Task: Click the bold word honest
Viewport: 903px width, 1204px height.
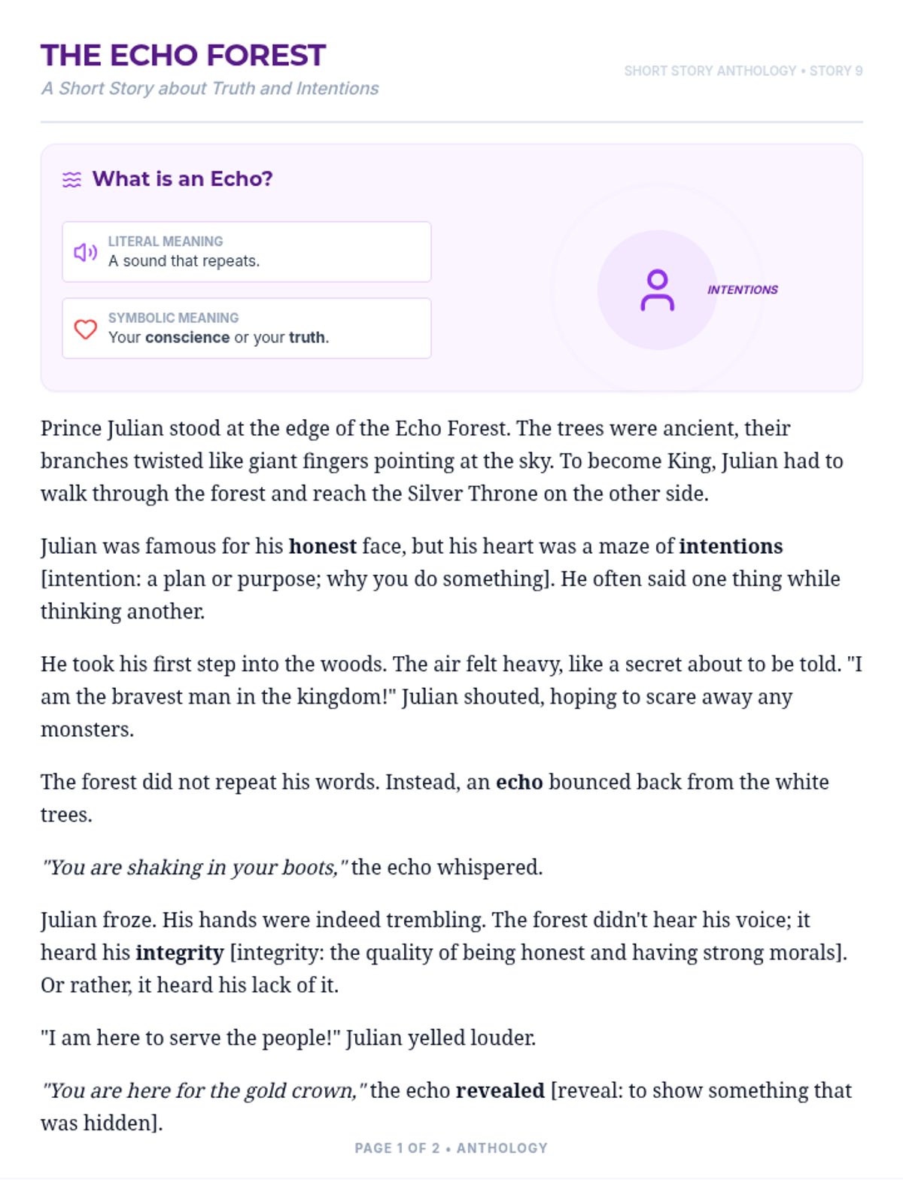Action: pos(323,546)
